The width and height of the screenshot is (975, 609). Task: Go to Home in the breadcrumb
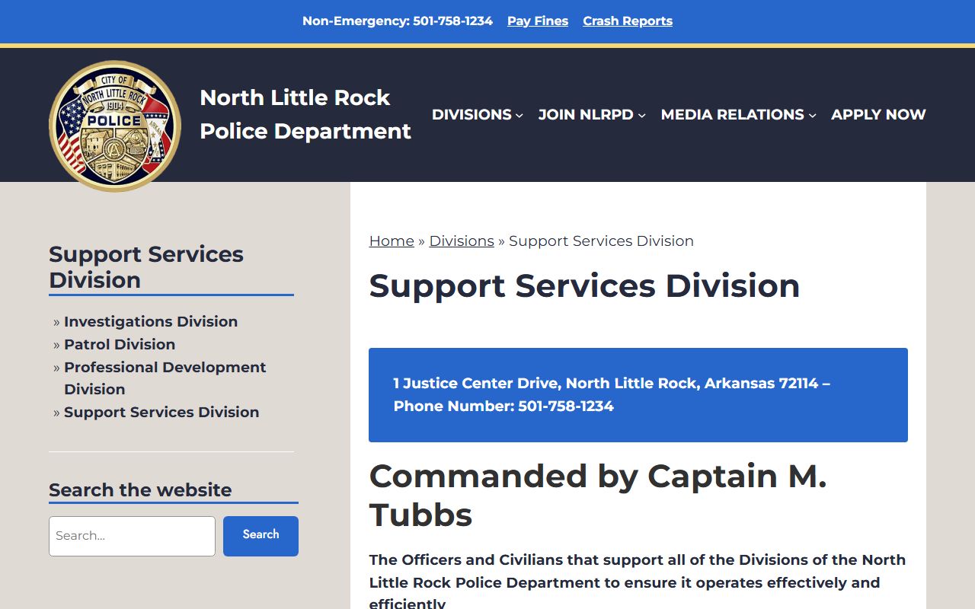[x=392, y=241]
